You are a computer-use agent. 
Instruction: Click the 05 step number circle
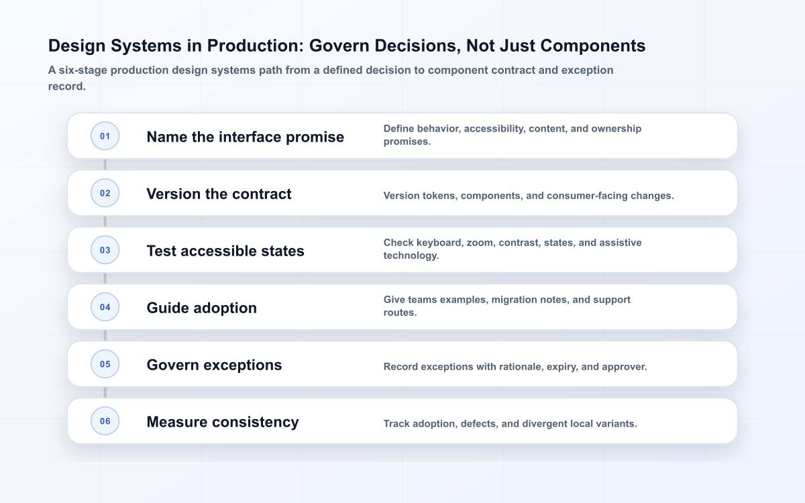click(105, 364)
